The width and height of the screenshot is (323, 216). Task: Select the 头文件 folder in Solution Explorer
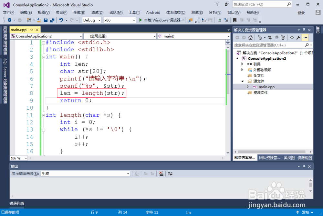[x=258, y=76]
